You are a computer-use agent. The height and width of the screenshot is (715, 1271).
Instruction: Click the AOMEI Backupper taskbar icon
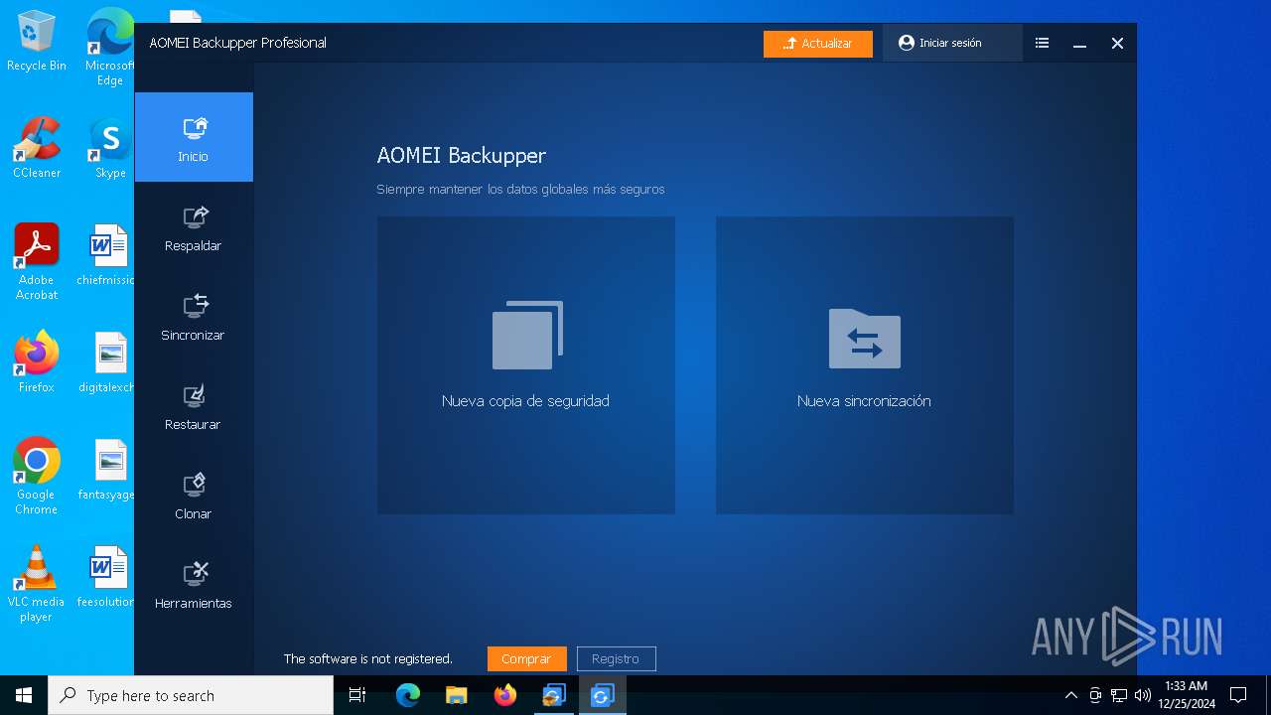[603, 695]
